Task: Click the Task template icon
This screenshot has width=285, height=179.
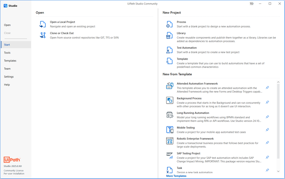Action: point(169,170)
